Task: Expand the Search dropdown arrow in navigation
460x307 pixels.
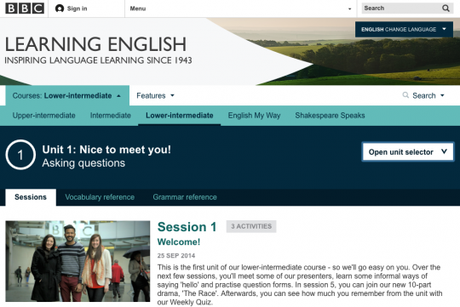Action: tap(442, 95)
